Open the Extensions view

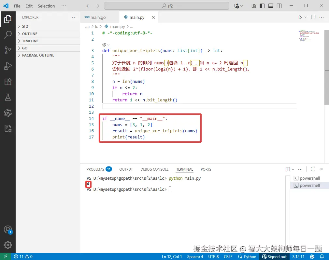(7, 82)
